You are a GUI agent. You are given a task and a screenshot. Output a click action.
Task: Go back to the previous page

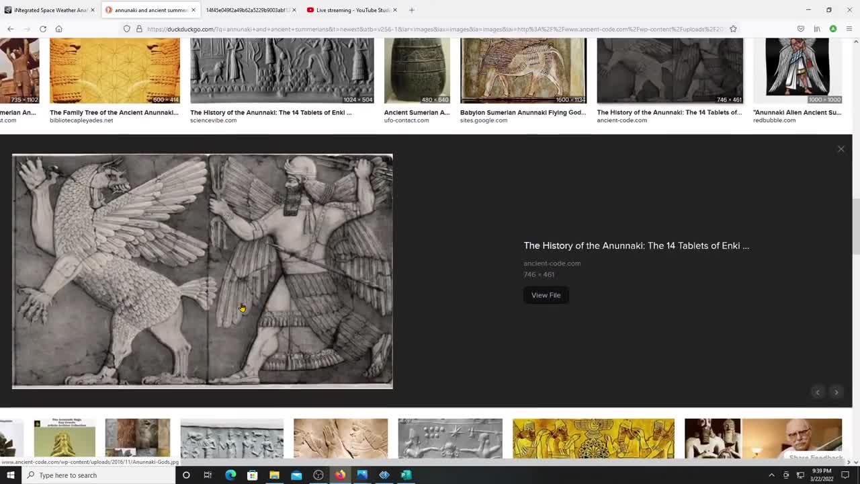click(10, 29)
